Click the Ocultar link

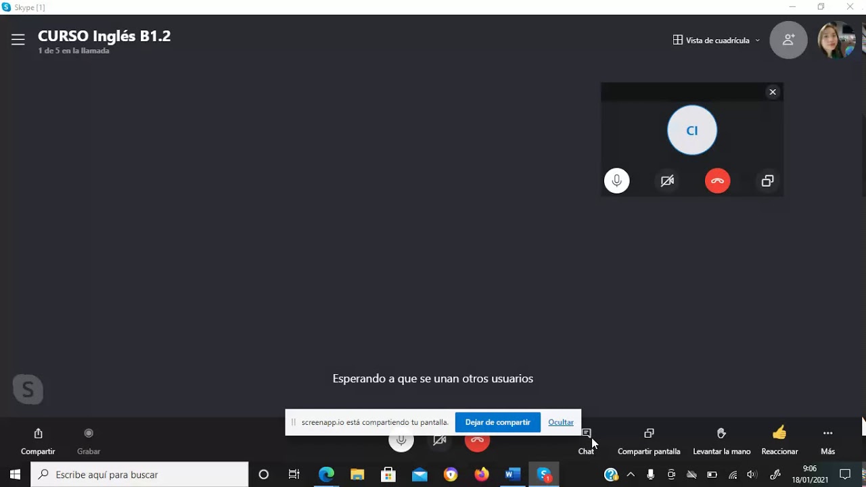(x=561, y=422)
